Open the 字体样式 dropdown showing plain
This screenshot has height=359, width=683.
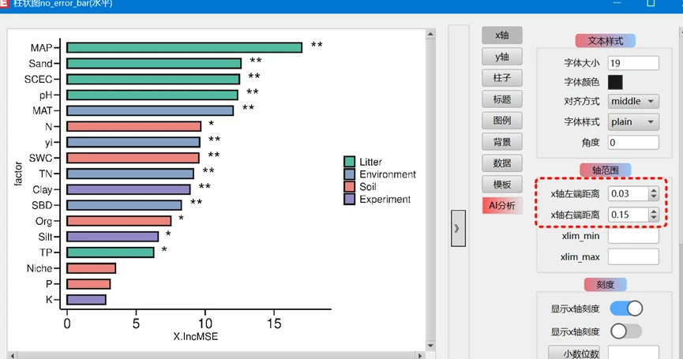click(x=632, y=122)
